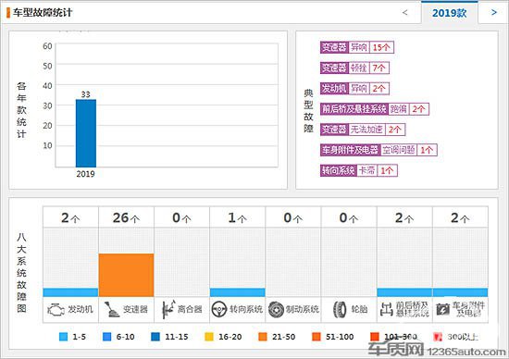
Task: Open the 转向系统 卡滞 1个 fault tag
Action: 359,170
